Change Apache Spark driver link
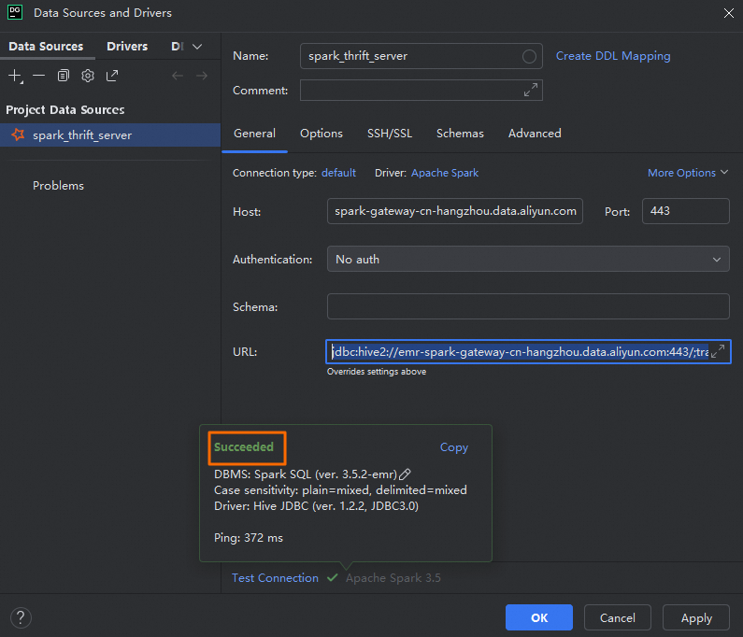743x637 pixels. click(x=445, y=173)
